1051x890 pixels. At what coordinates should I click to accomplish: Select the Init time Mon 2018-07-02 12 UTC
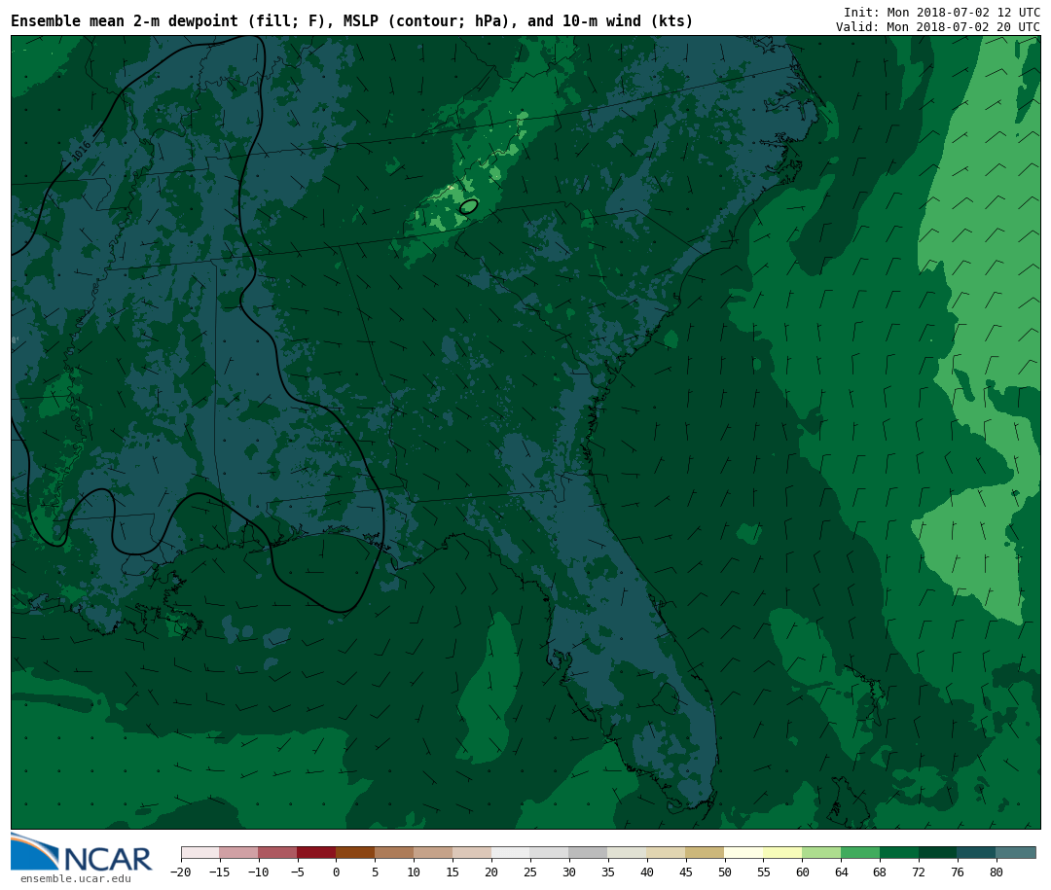click(x=942, y=12)
